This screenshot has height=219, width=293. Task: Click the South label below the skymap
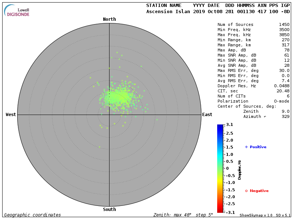109,210
